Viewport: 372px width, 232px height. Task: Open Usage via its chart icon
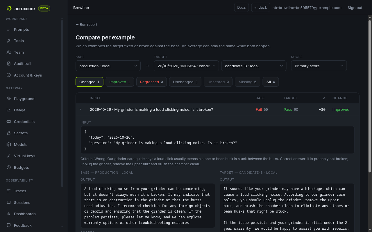tap(9, 110)
